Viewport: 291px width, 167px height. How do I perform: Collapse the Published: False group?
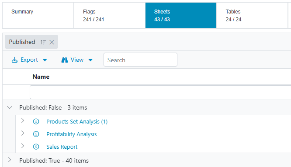pyautogui.click(x=10, y=107)
